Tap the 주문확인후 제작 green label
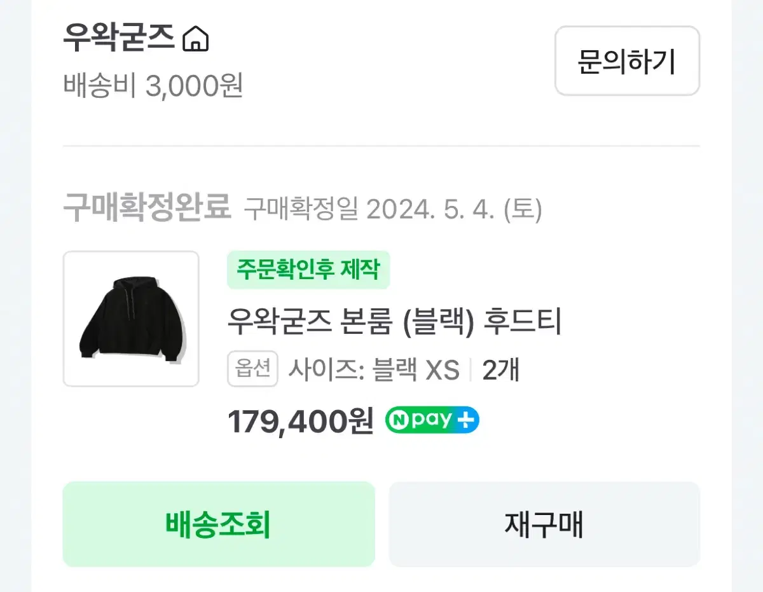 click(x=308, y=270)
